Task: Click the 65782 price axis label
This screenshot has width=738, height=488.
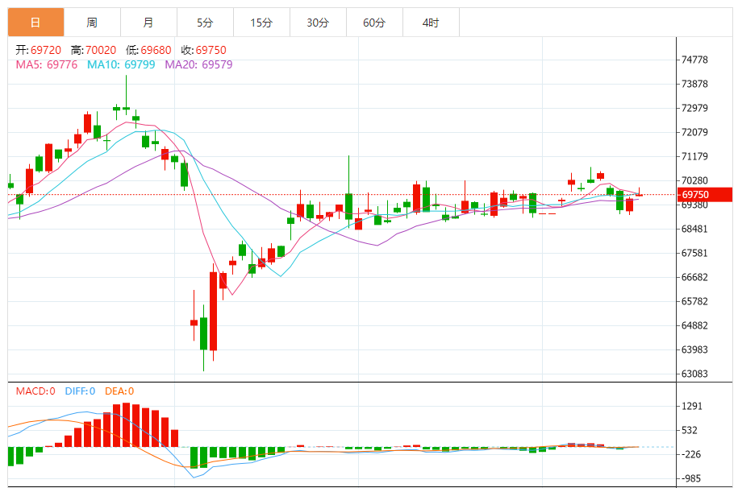Action: [694, 301]
